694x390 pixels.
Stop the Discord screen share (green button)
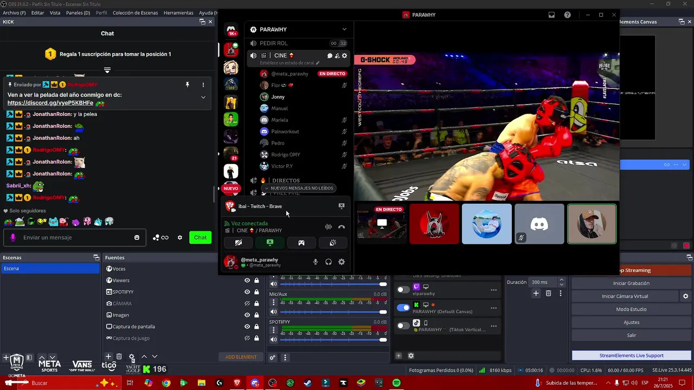269,243
